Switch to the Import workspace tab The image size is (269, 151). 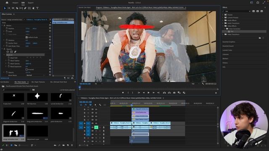(x=15, y=3)
